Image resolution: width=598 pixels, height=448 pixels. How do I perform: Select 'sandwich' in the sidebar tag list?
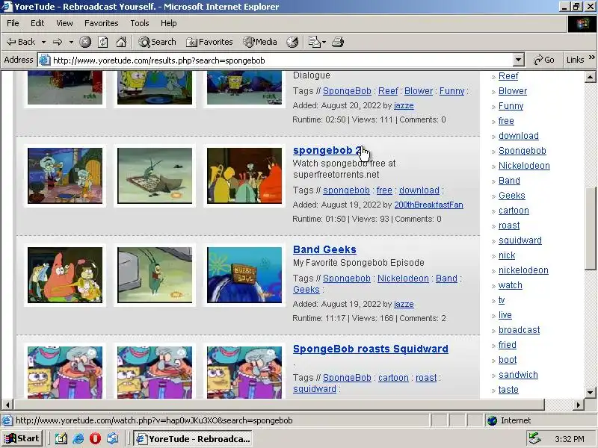518,375
